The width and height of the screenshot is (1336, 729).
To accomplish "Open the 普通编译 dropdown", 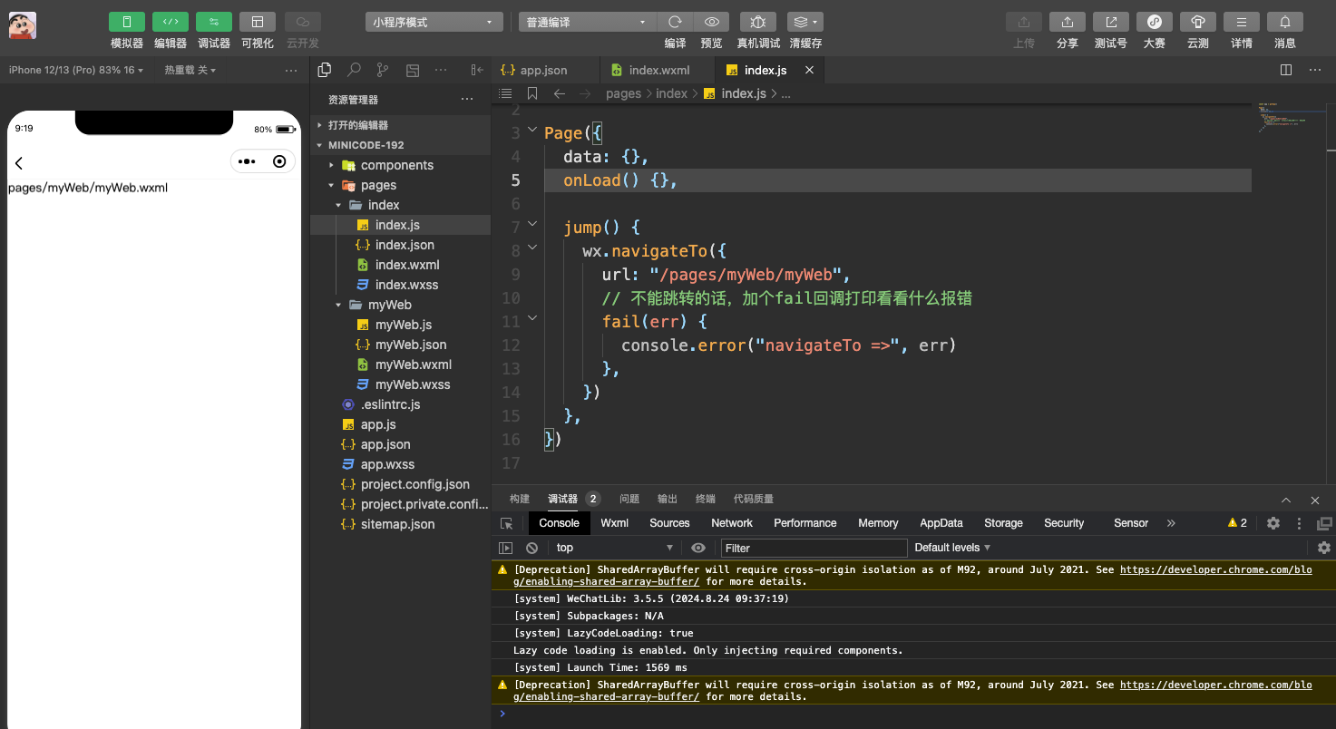I will tap(586, 22).
